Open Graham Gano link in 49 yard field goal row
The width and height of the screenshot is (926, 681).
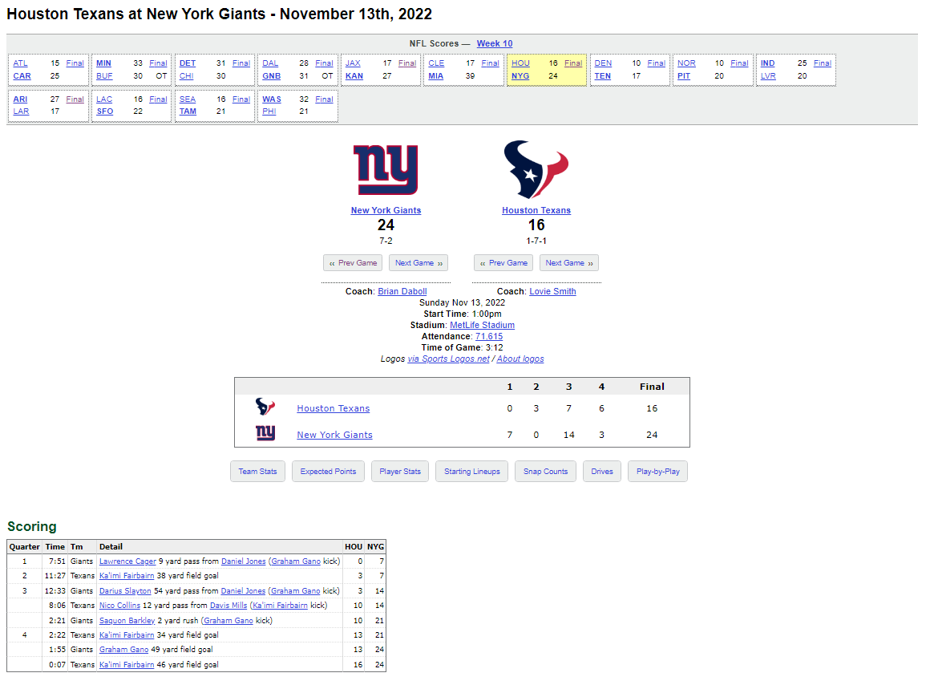pyautogui.click(x=124, y=649)
